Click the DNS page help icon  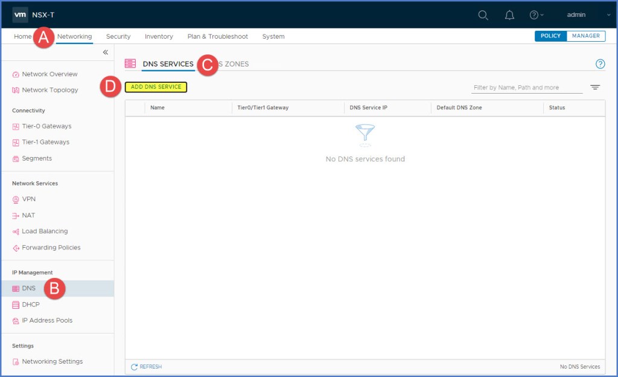600,64
